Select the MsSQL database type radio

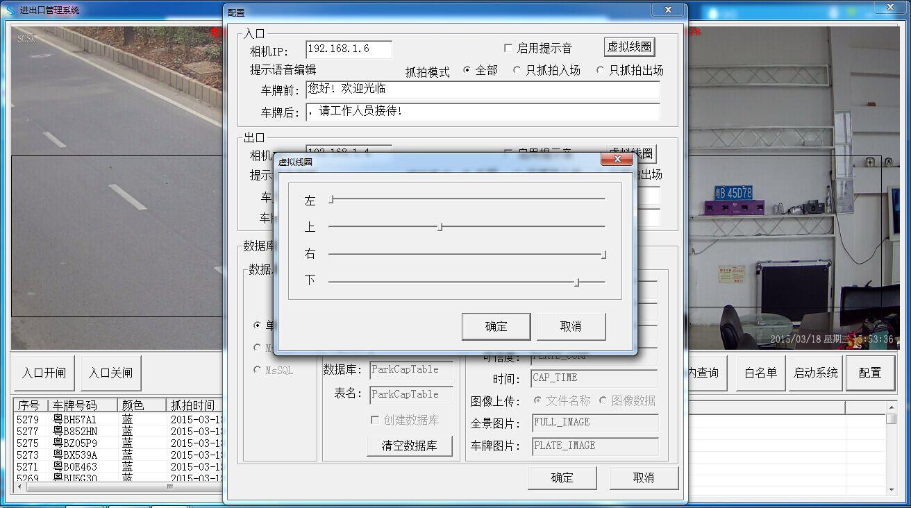(x=258, y=370)
